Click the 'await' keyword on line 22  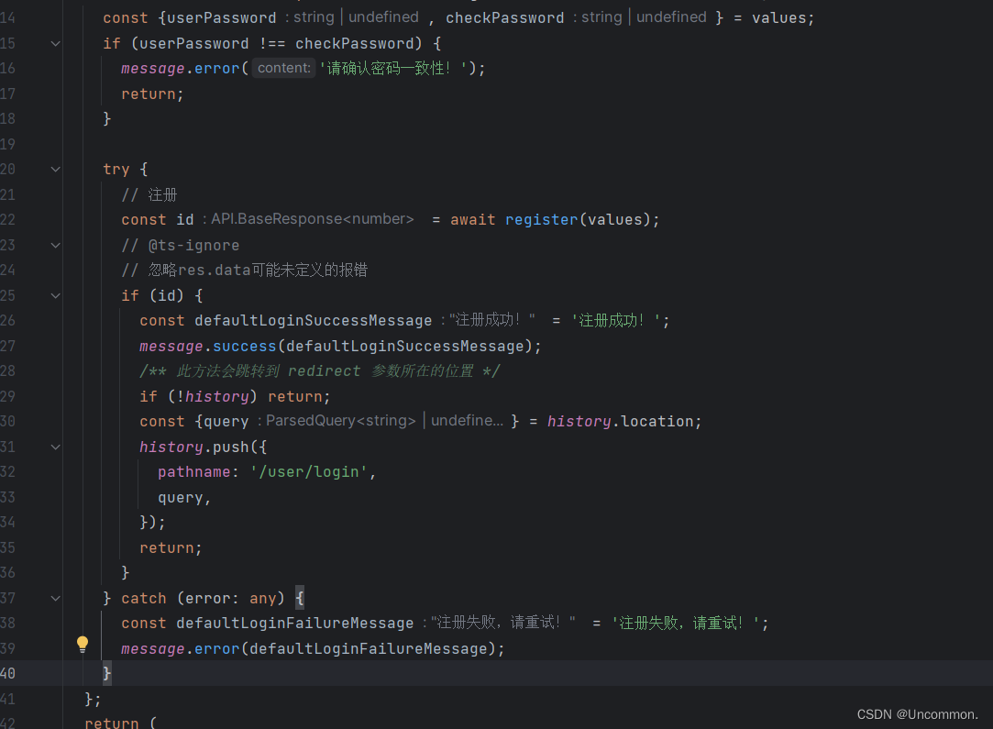[x=472, y=220]
